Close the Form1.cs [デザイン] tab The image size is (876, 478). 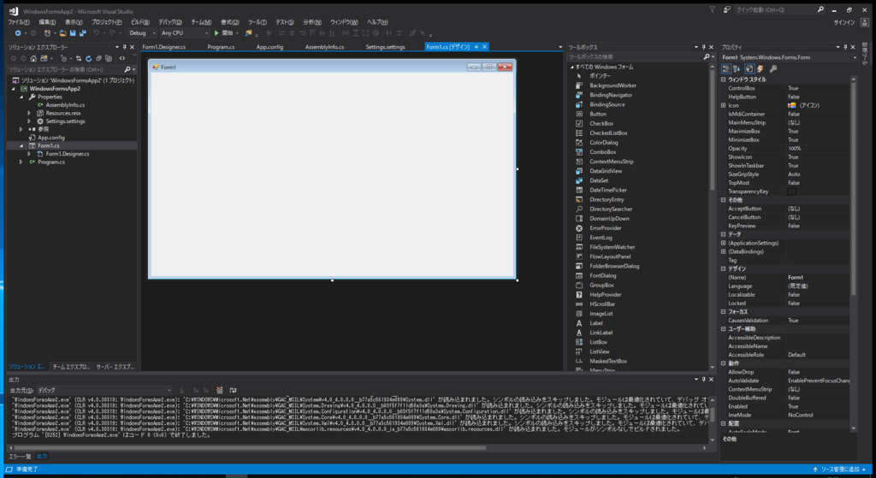484,47
